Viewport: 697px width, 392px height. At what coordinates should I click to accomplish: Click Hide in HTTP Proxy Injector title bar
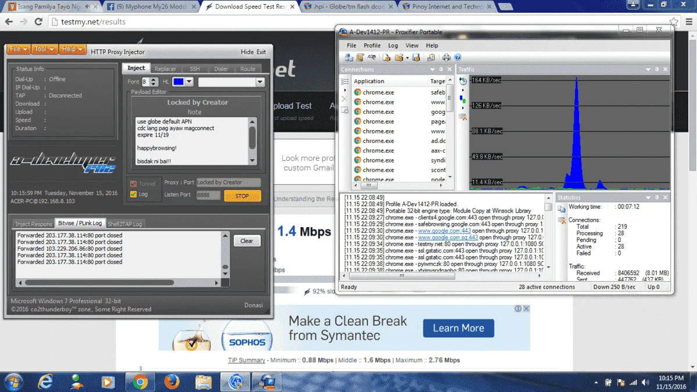click(x=247, y=52)
